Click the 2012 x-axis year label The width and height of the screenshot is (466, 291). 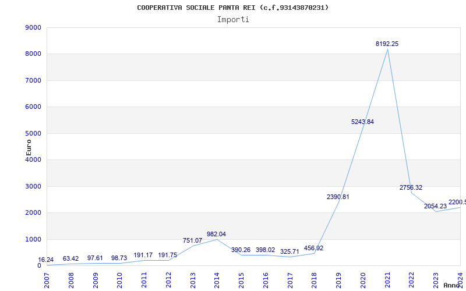[168, 280]
